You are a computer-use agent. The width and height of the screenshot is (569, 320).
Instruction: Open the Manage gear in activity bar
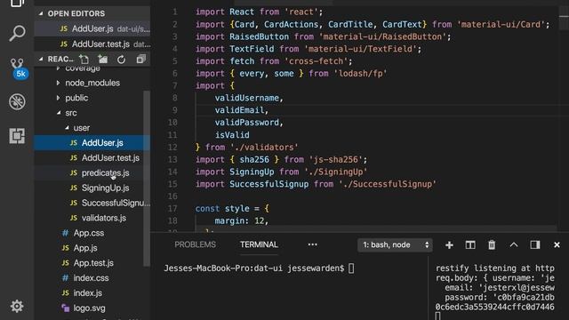[x=17, y=306]
